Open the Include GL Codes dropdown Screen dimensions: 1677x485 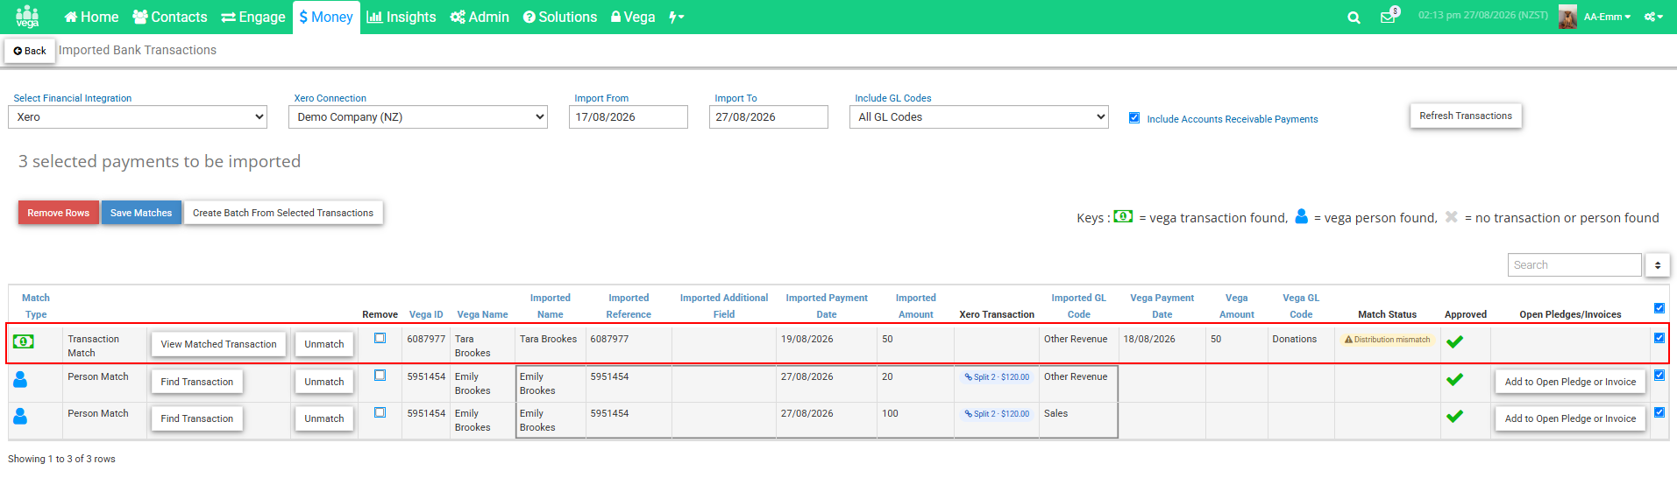[x=979, y=116]
